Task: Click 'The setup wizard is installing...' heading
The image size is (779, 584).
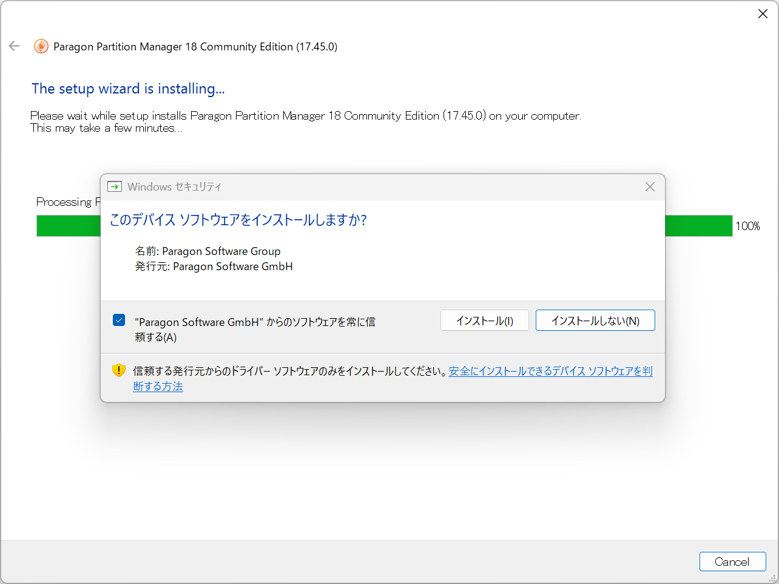Action: pos(128,89)
